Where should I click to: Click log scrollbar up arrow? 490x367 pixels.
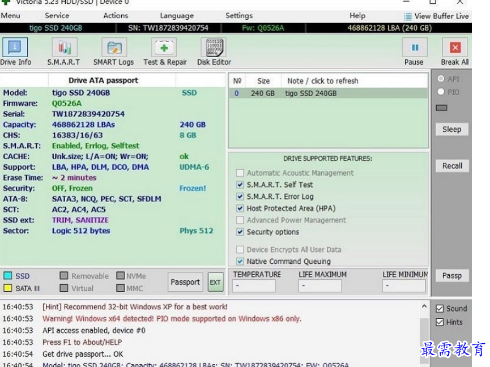[424, 307]
